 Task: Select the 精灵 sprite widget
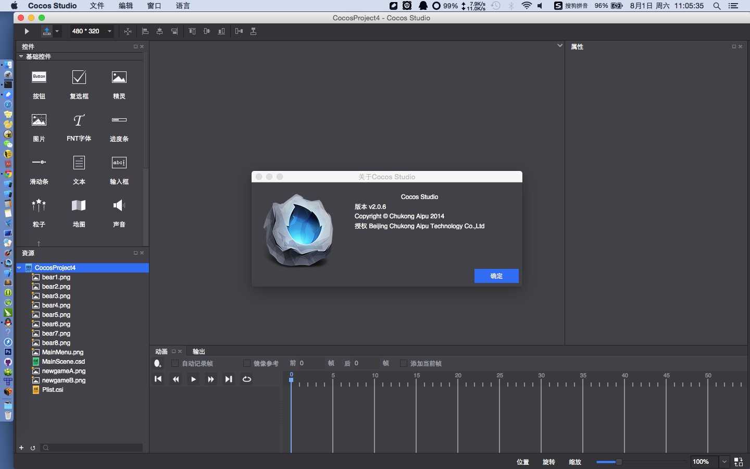tap(119, 84)
